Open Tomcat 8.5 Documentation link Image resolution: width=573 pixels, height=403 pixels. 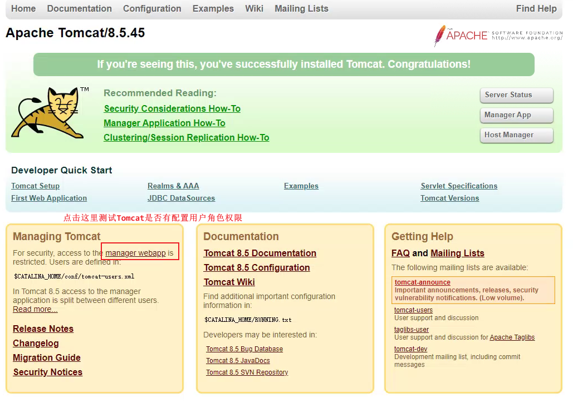(260, 253)
